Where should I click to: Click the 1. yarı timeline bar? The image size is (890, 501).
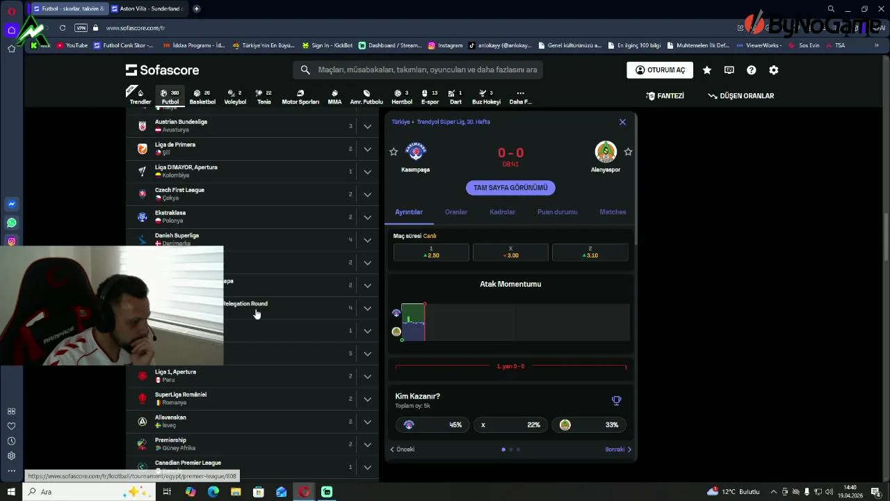510,367
